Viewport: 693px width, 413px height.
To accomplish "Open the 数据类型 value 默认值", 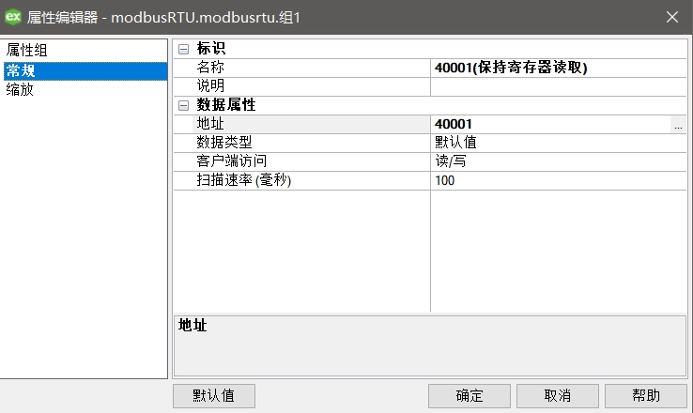I will 558,143.
